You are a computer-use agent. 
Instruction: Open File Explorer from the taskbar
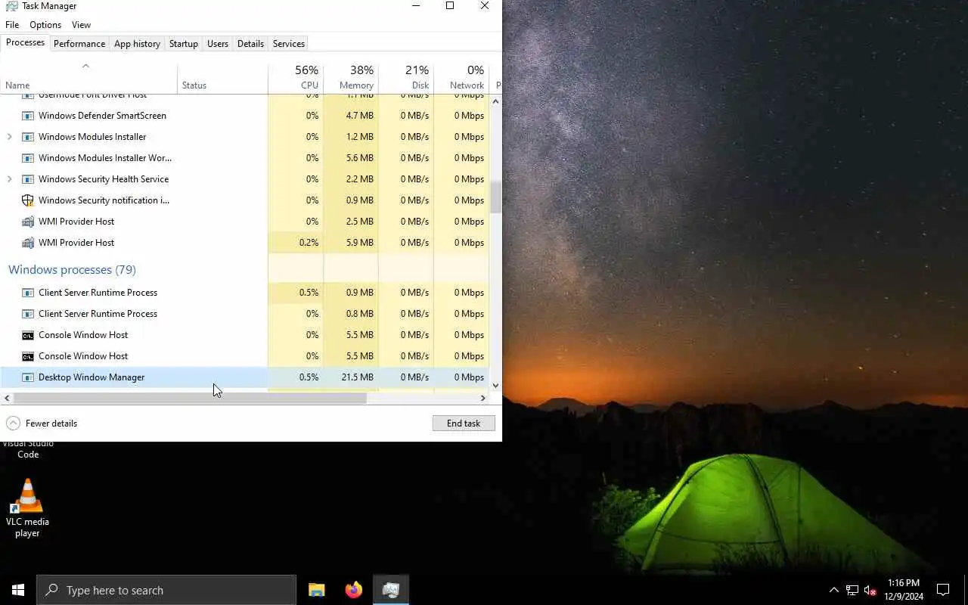click(x=317, y=590)
